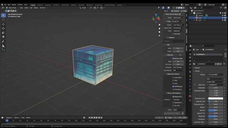Open the Edit menu
Viewport: 228px width, 128px height.
(x=9, y=5)
